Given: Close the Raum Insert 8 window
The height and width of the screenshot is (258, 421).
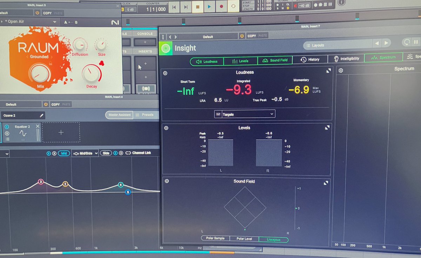Looking at the screenshot, I should point(118,6).
